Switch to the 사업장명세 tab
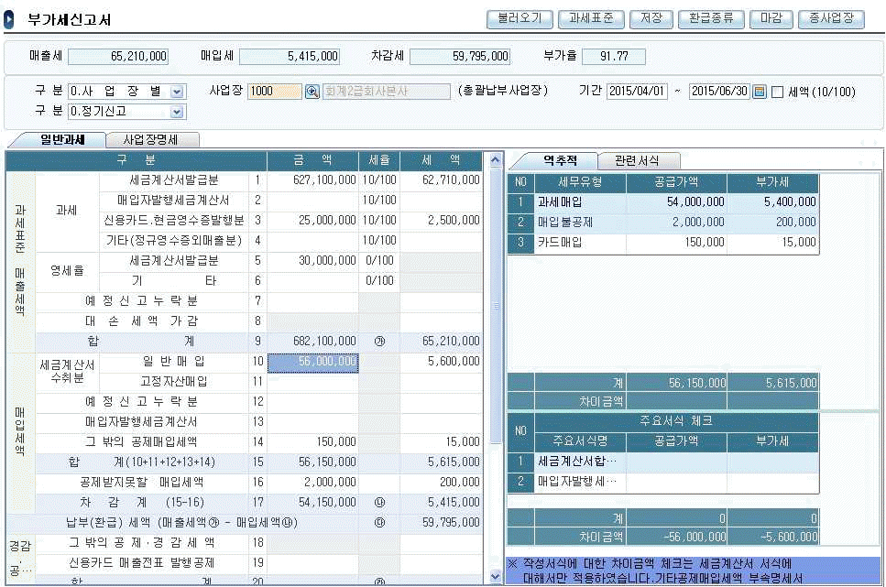Screen dimensions: 886x587 [x=149, y=140]
